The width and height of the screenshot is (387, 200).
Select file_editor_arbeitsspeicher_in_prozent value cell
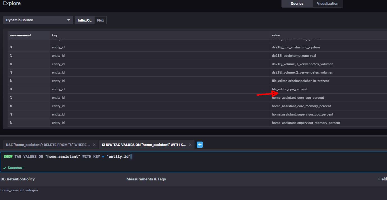tap(328, 81)
